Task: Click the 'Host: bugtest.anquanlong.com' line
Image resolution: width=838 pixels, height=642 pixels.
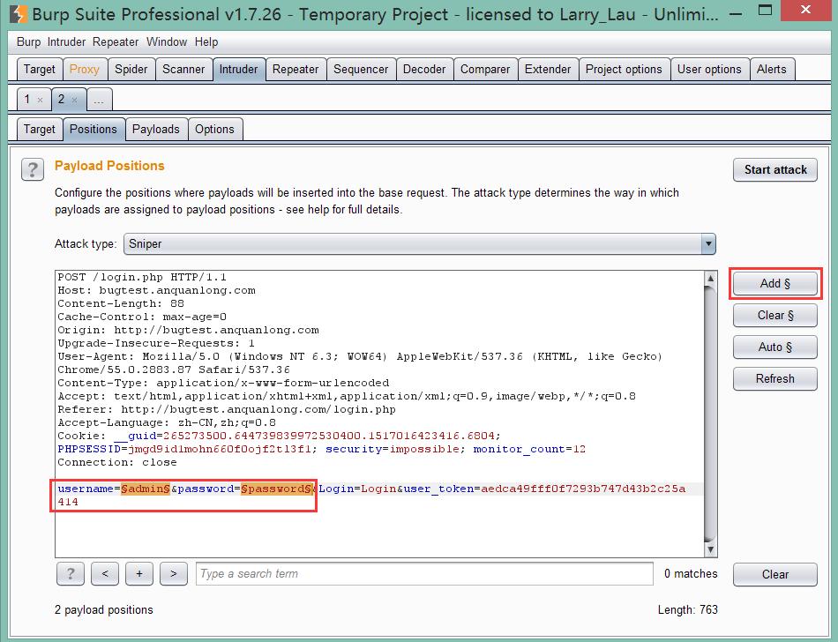Action: 156,290
